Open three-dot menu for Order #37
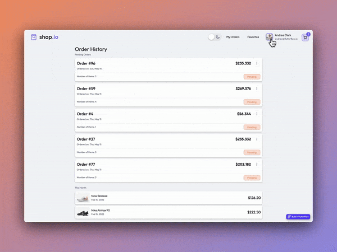337x252 pixels. pyautogui.click(x=257, y=139)
